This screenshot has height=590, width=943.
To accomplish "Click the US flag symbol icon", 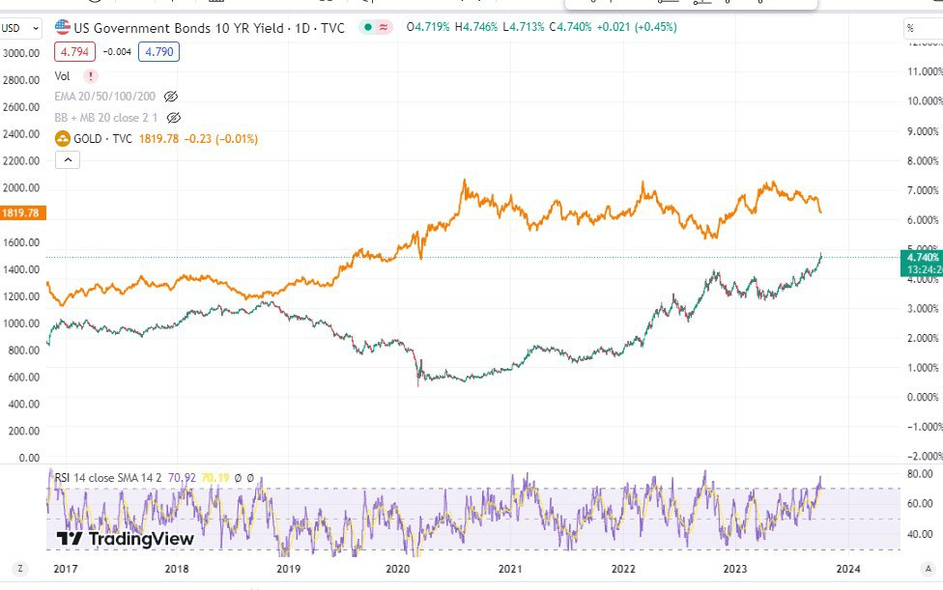I will click(63, 27).
